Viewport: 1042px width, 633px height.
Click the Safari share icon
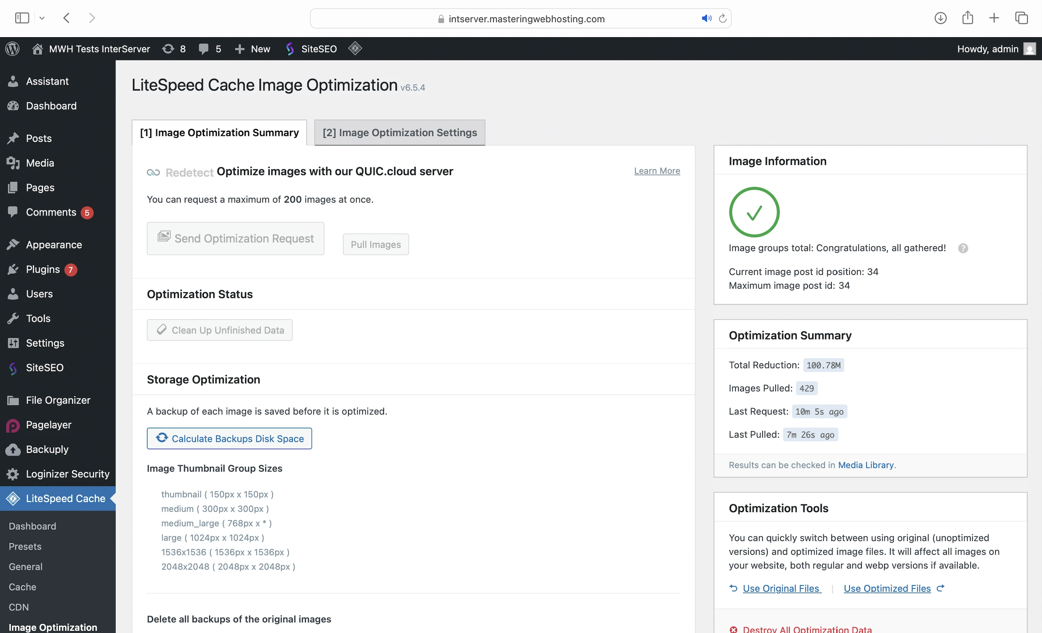pyautogui.click(x=967, y=18)
